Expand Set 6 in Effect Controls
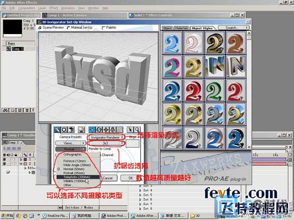The height and width of the screenshot is (220, 294). click(x=140, y=200)
